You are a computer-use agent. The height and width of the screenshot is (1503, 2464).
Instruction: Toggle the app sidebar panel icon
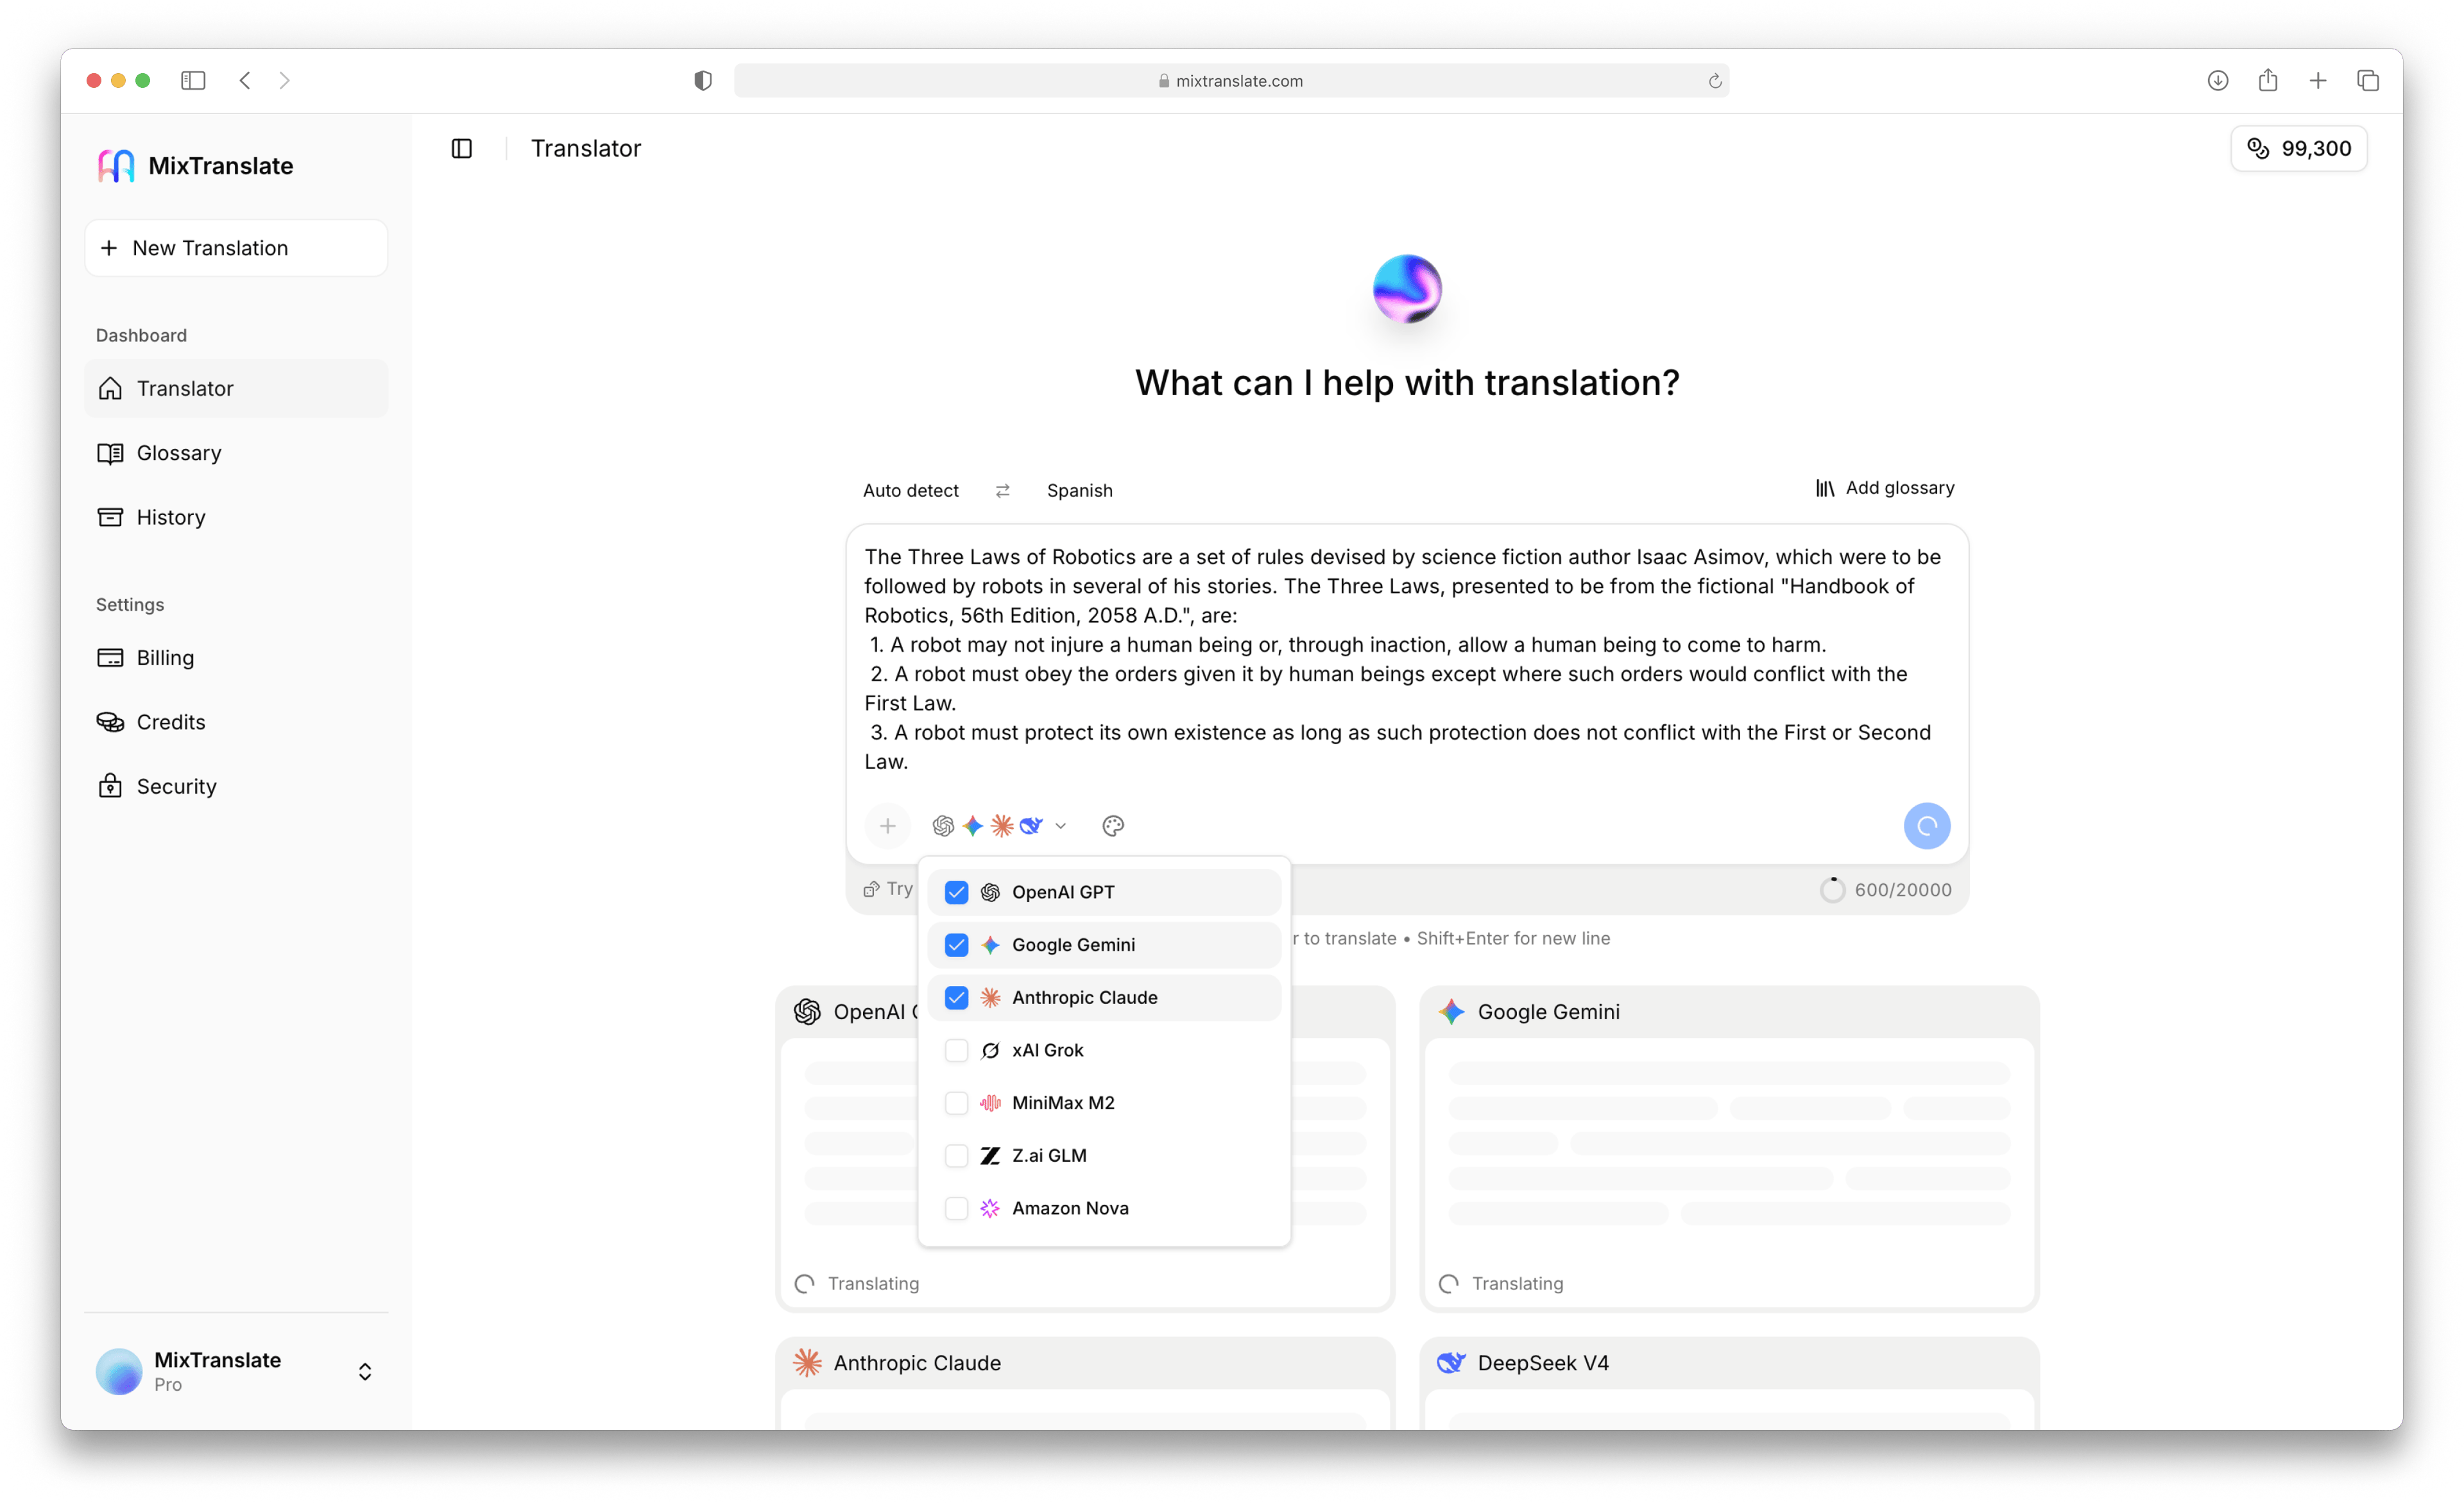tap(462, 148)
